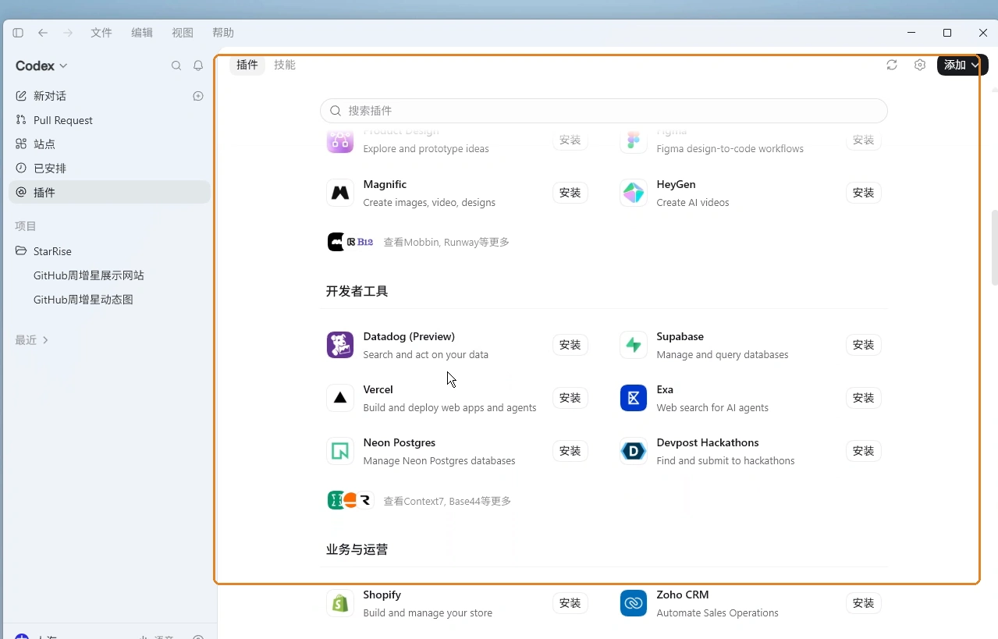
Task: Click the Zoho CRM logo icon
Action: tap(634, 603)
